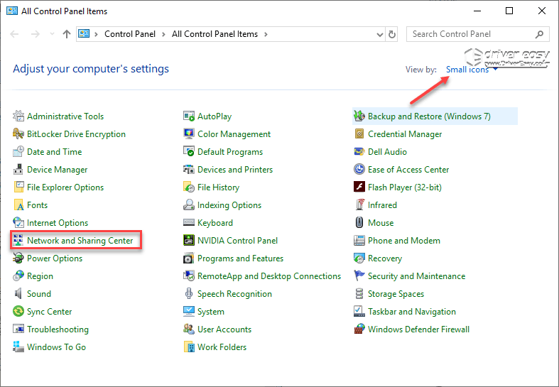Image resolution: width=559 pixels, height=387 pixels.
Task: Click the Mouse icon
Action: click(359, 223)
